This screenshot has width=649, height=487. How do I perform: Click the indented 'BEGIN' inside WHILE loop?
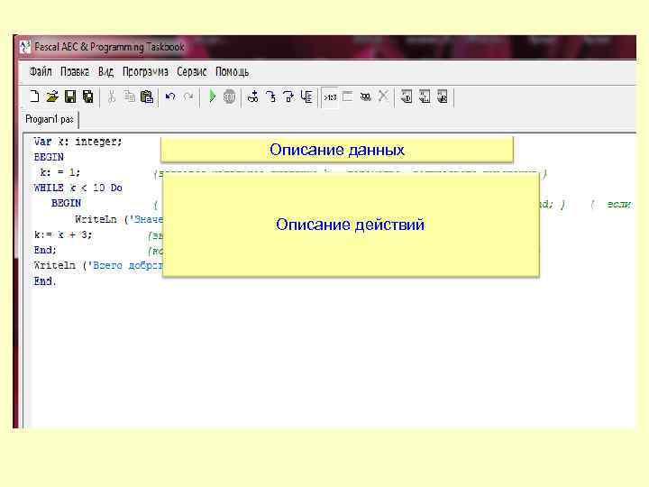(66, 203)
